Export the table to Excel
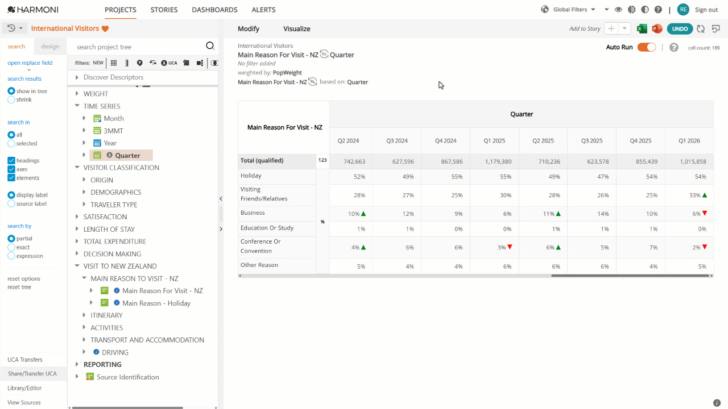Image resolution: width=728 pixels, height=409 pixels. [x=642, y=29]
